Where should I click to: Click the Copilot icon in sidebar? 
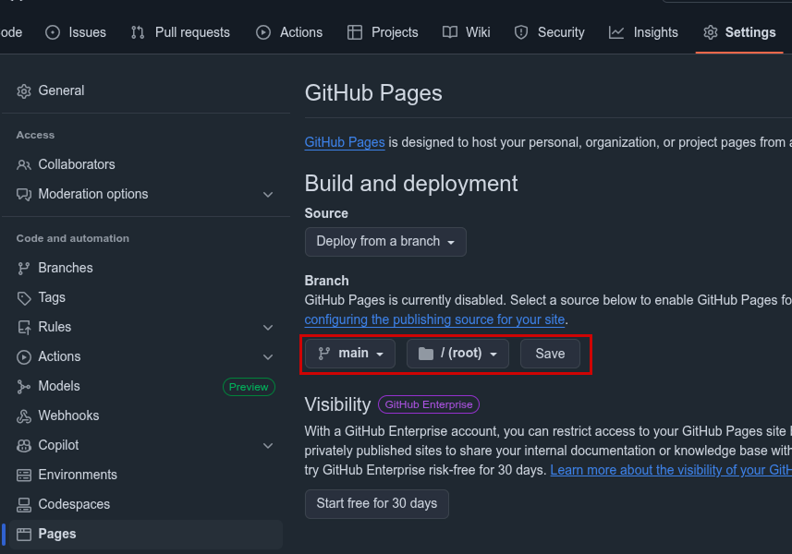24,446
